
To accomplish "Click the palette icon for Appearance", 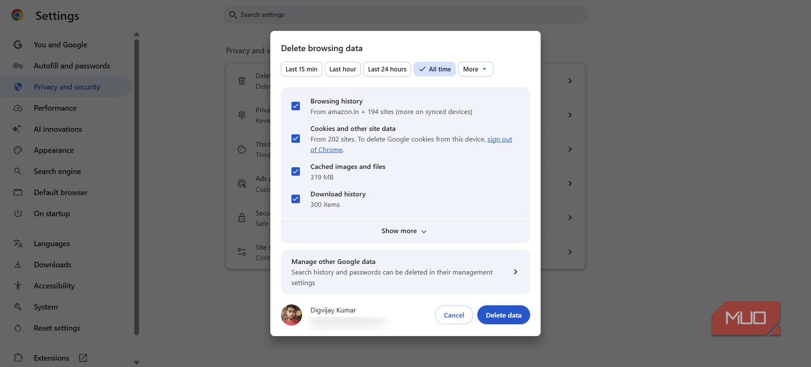I will [18, 150].
